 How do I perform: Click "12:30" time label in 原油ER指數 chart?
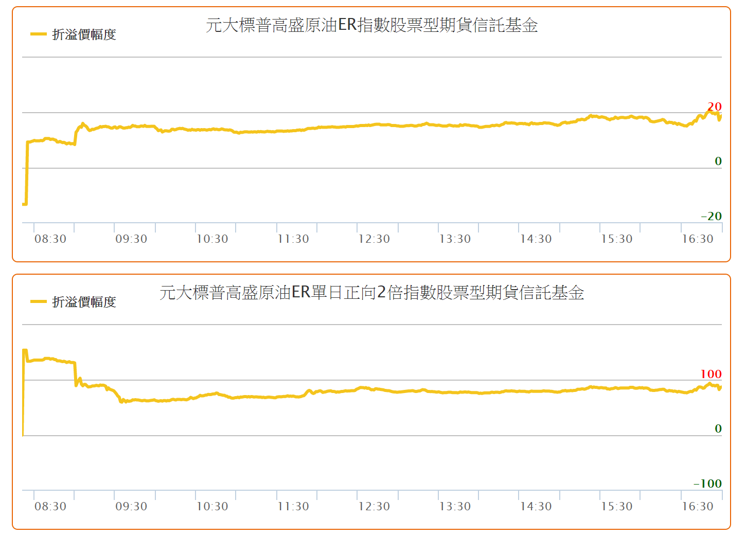click(x=374, y=239)
